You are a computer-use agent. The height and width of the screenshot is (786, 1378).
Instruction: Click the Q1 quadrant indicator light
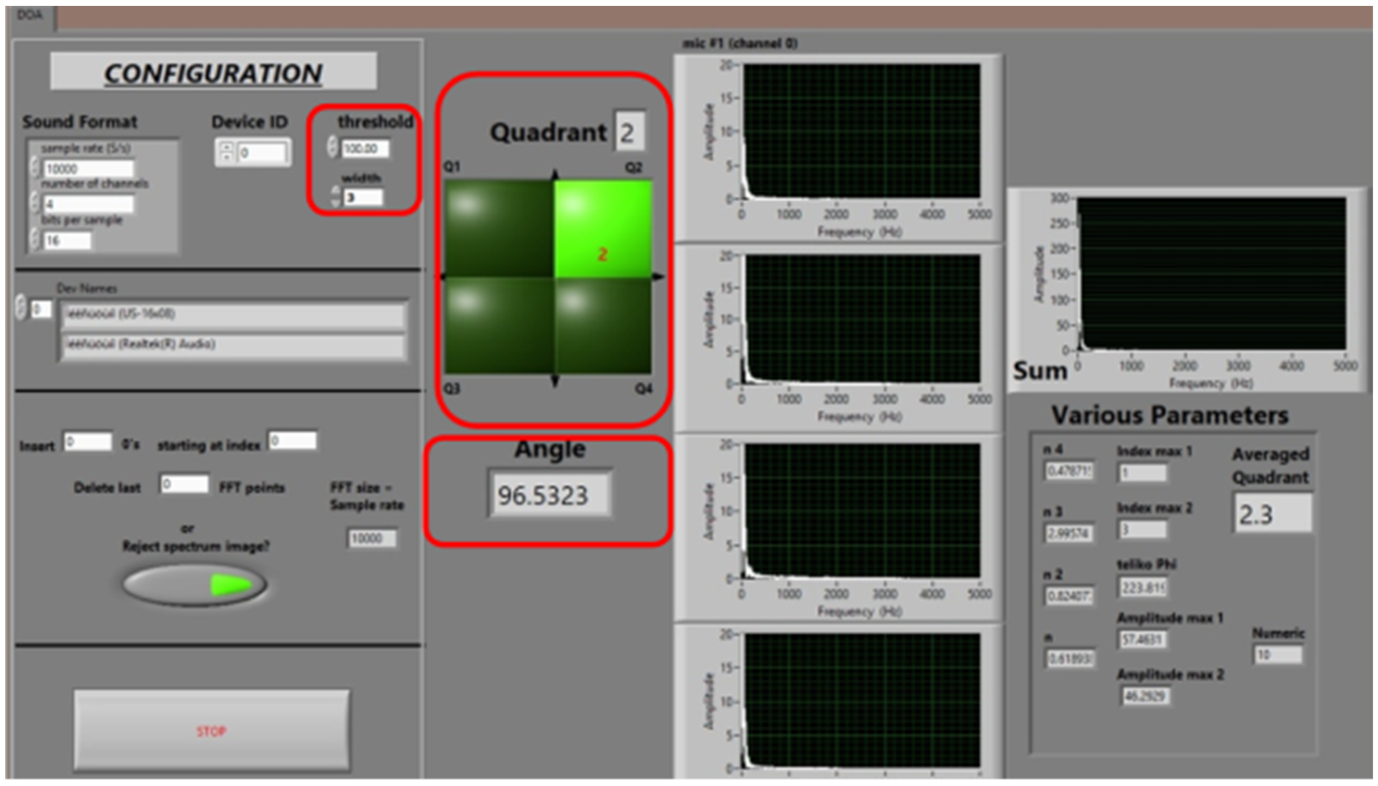point(498,229)
